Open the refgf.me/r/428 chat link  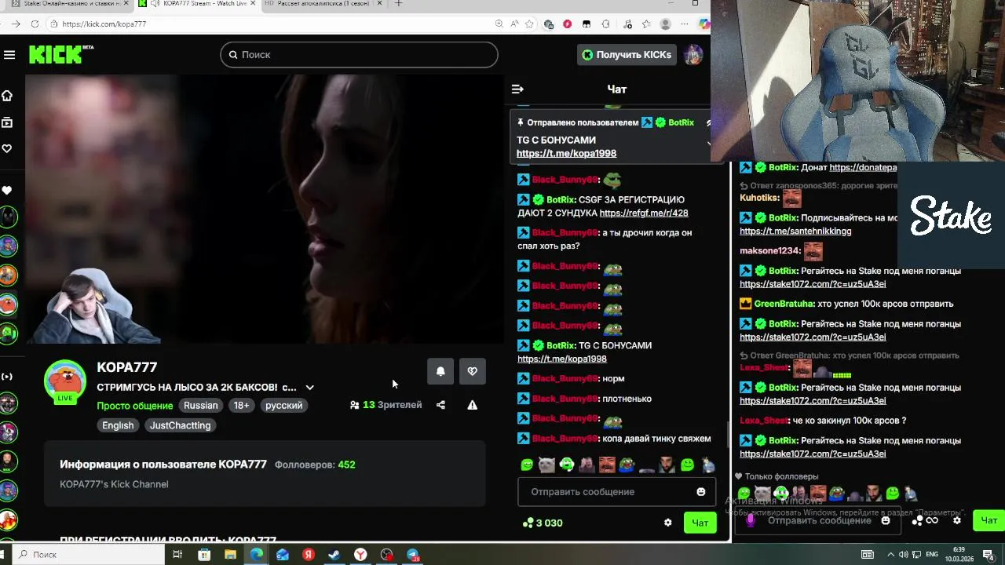pos(643,213)
